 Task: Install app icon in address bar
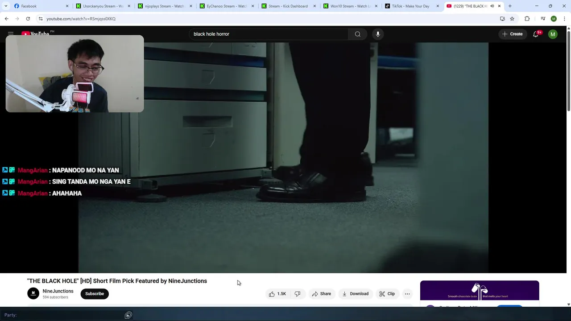[502, 19]
